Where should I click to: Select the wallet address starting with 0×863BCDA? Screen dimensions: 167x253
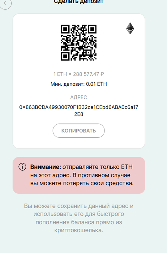(x=78, y=111)
